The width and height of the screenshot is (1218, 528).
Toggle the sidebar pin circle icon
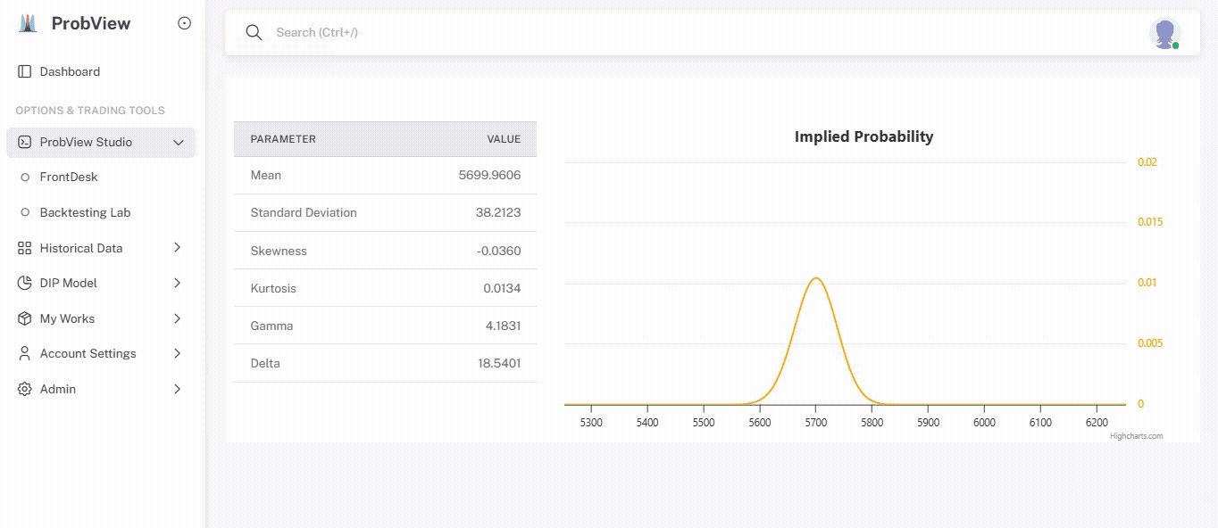185,24
